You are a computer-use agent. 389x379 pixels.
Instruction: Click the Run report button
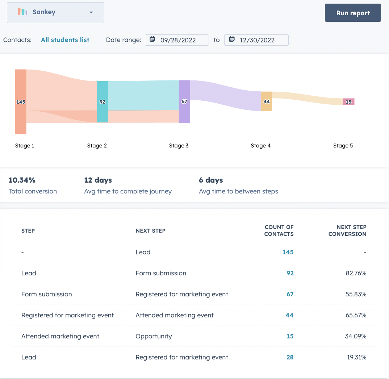click(x=353, y=13)
